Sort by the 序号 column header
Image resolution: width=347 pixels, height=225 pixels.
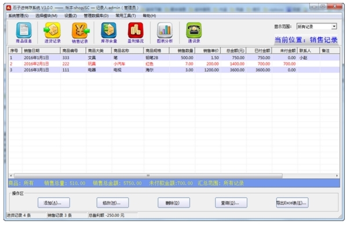pos(15,50)
